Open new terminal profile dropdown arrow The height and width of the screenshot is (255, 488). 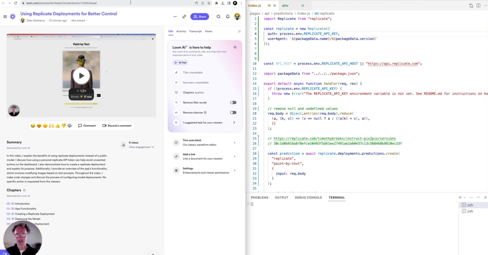465,197
